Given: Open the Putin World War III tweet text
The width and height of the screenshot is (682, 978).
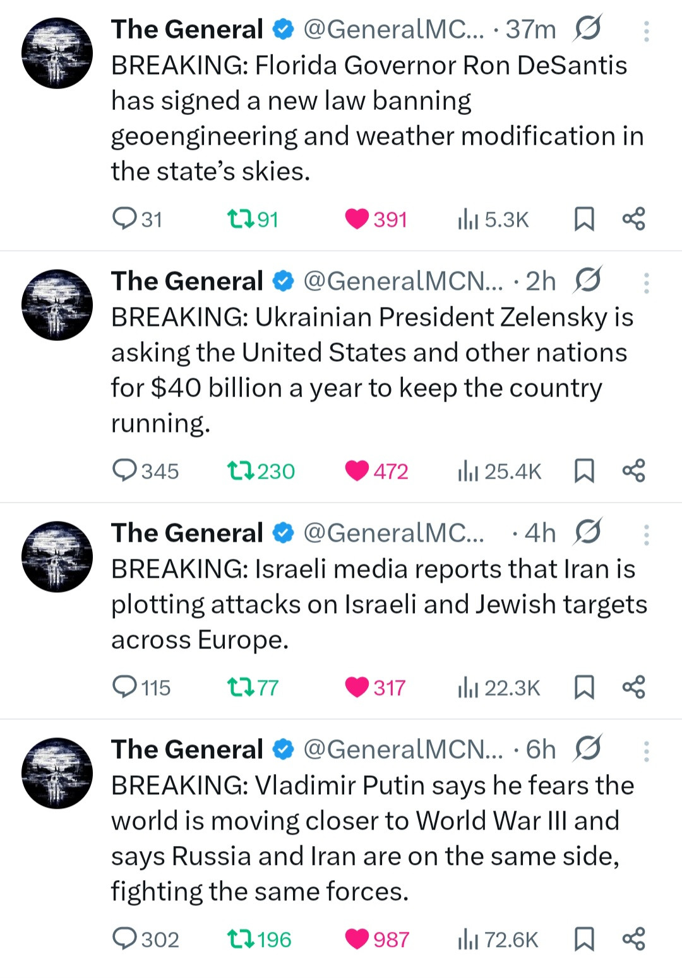Looking at the screenshot, I should pos(373,838).
